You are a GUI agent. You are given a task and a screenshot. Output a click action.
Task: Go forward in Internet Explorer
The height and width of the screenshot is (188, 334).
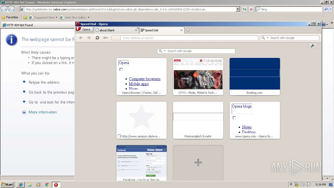pyautogui.click(x=11, y=9)
